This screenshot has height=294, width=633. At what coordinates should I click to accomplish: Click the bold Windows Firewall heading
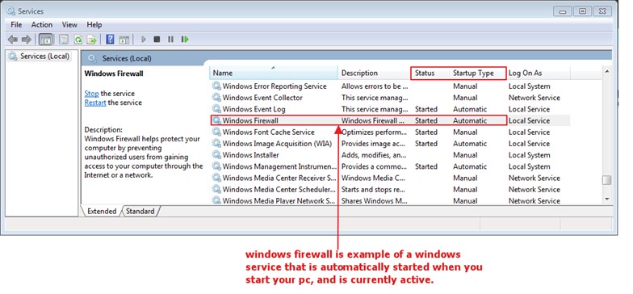pos(113,73)
